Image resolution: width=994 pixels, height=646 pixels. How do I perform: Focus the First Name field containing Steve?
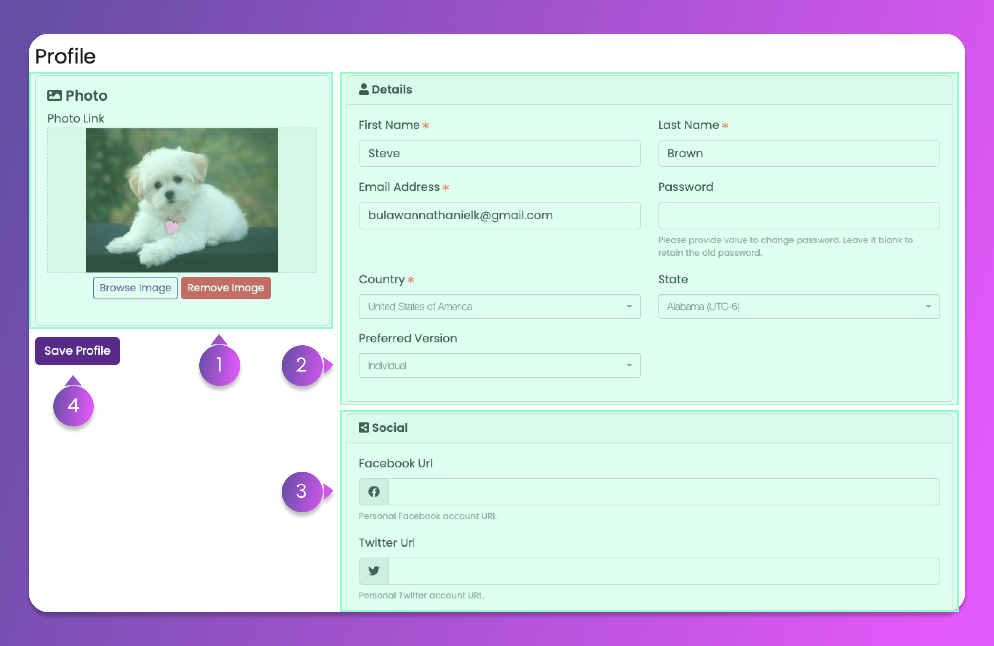[x=499, y=153]
